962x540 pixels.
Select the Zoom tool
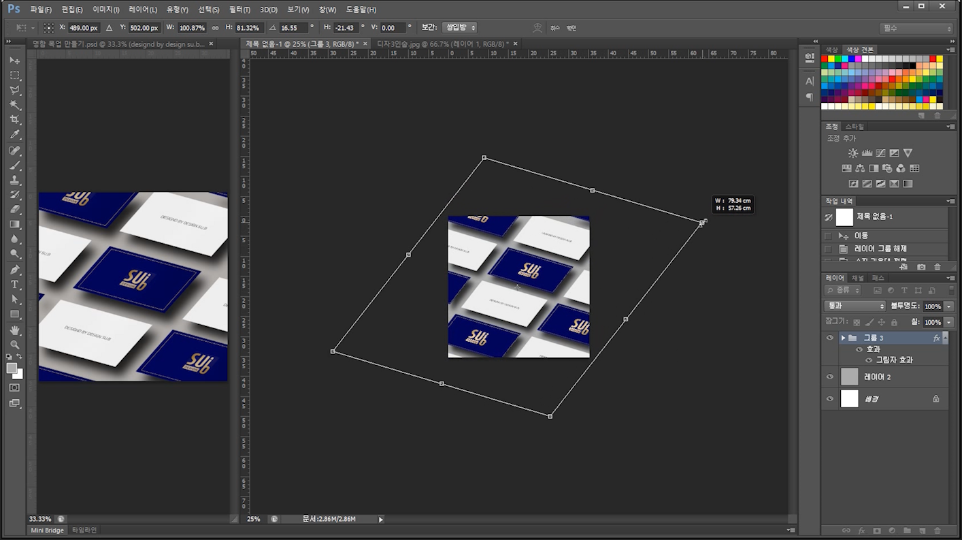[15, 345]
